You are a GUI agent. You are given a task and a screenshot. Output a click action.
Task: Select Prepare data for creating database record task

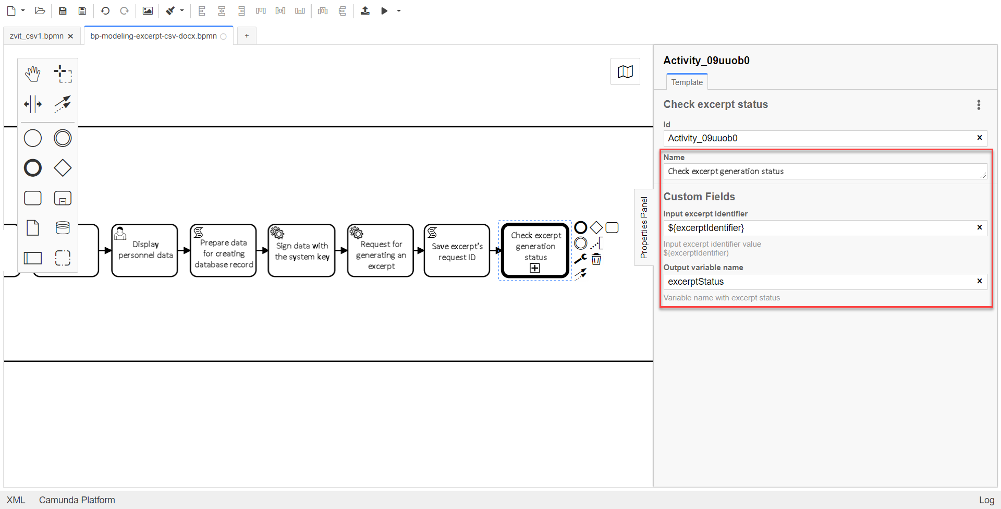tap(223, 250)
